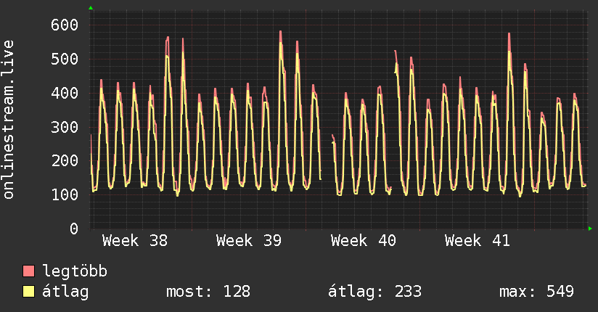
Task: Click the 400 y-axis tick label
Action: [x=65, y=93]
